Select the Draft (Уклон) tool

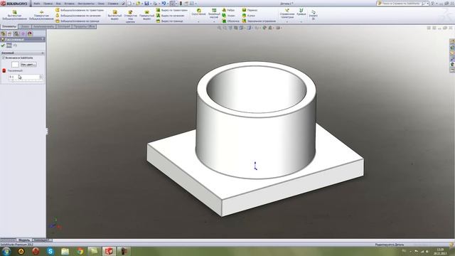click(x=229, y=16)
